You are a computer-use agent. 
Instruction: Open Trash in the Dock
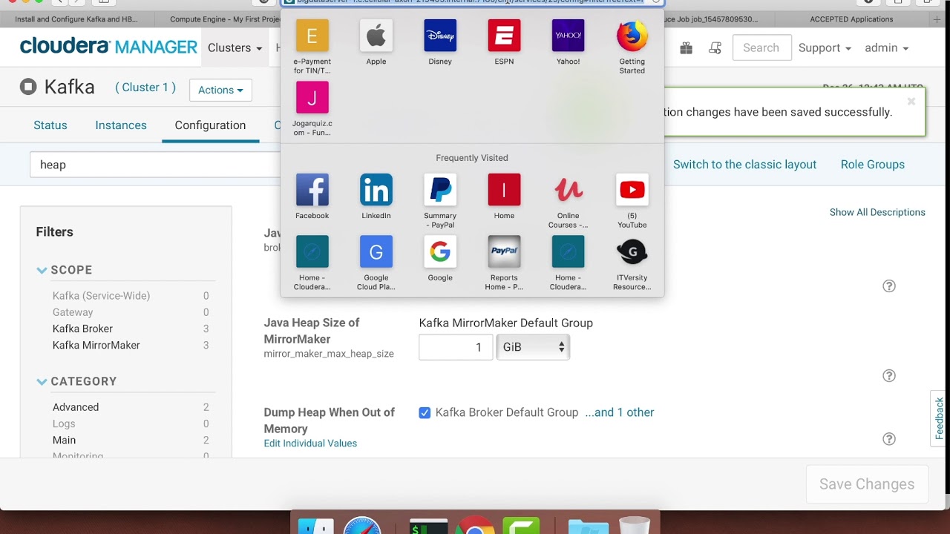tap(635, 525)
